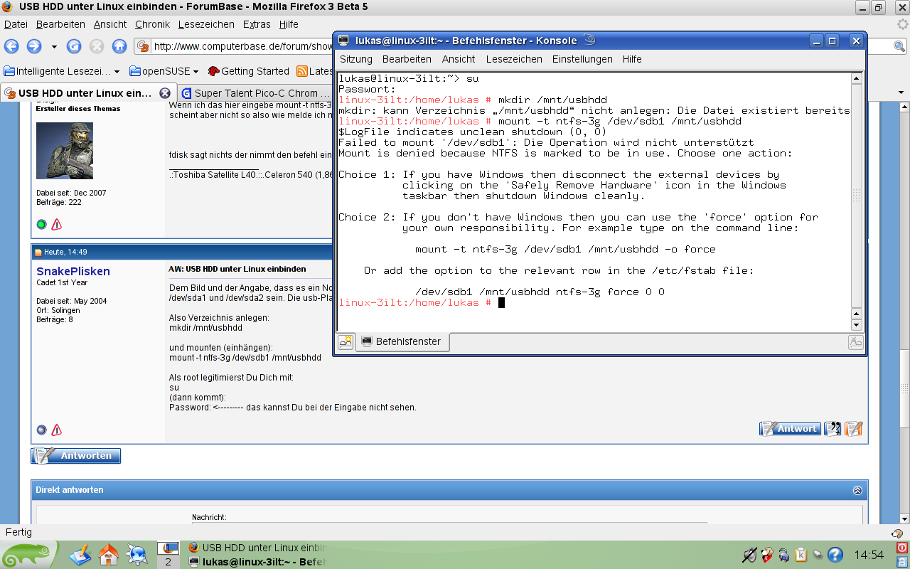Viewport: 910px width, 569px height.
Task: Open Konsole's Hilfe menu
Action: click(632, 59)
